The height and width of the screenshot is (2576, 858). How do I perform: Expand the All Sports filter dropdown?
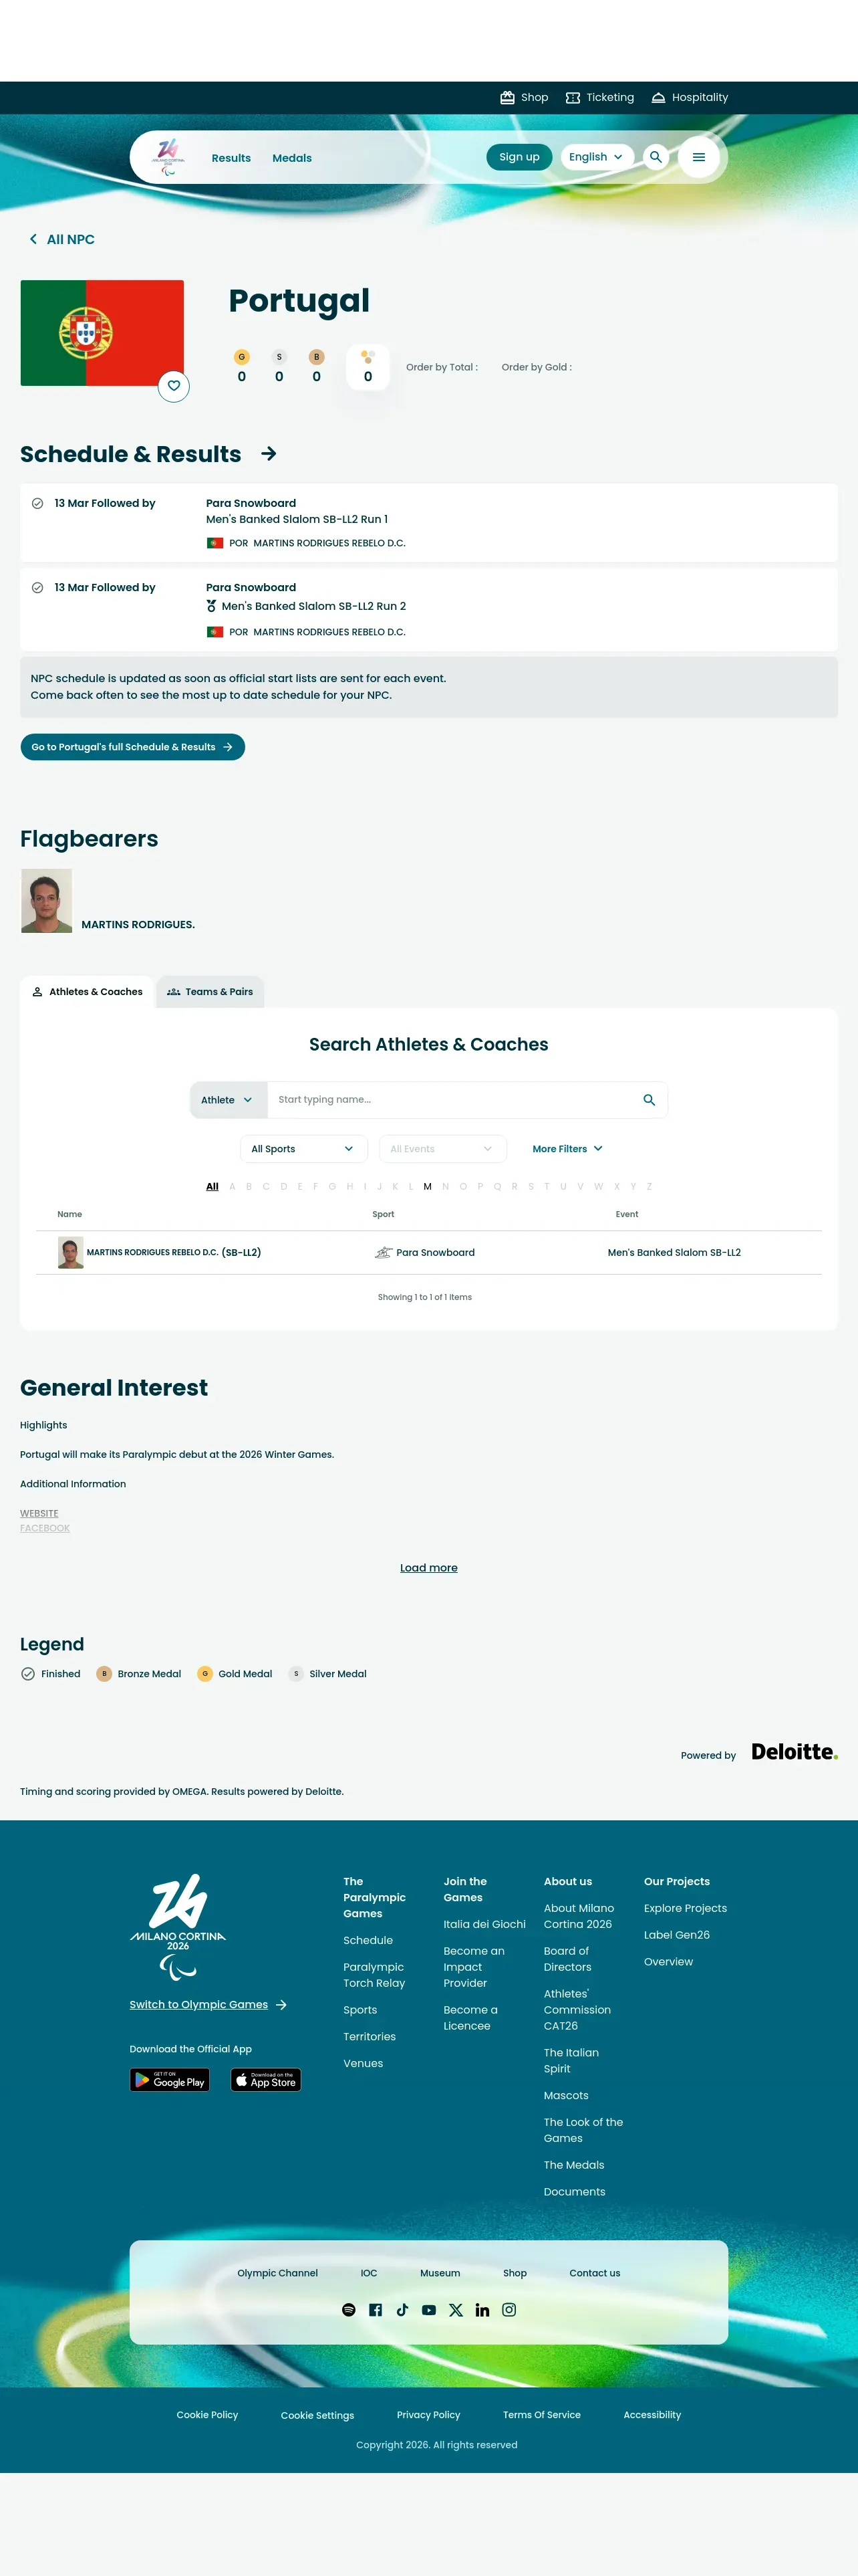click(303, 1149)
